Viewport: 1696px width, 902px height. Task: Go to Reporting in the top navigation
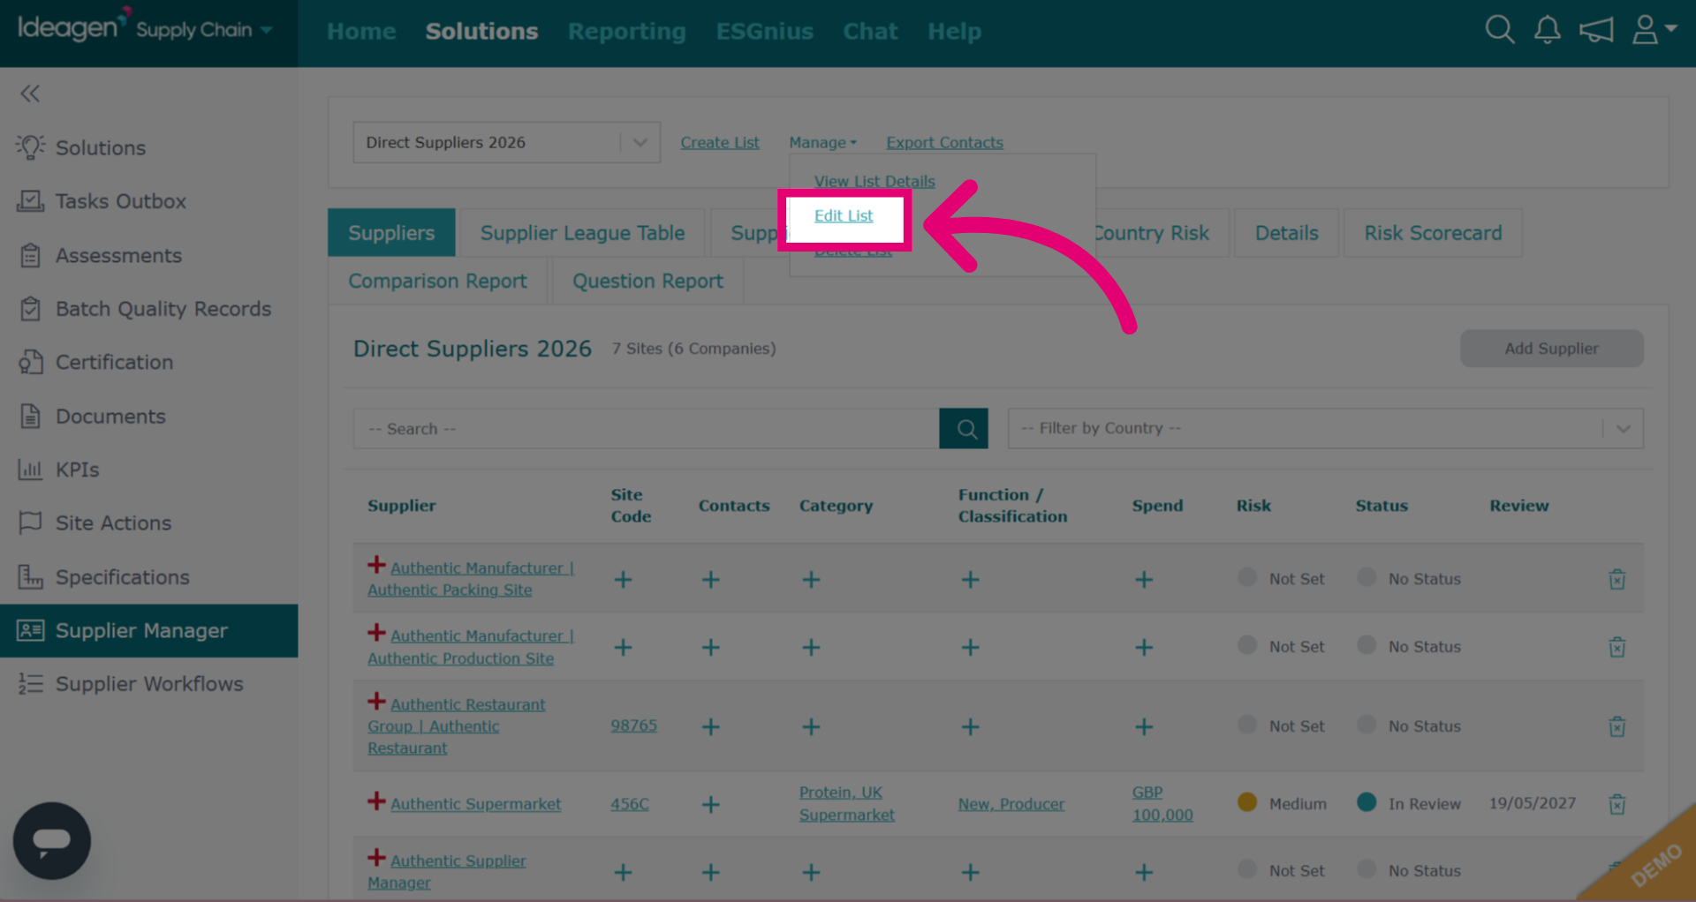coord(626,31)
